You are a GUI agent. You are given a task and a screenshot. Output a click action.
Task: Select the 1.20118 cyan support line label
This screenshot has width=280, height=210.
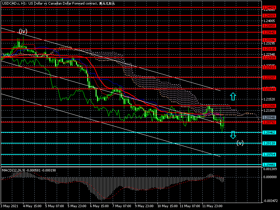269,143
